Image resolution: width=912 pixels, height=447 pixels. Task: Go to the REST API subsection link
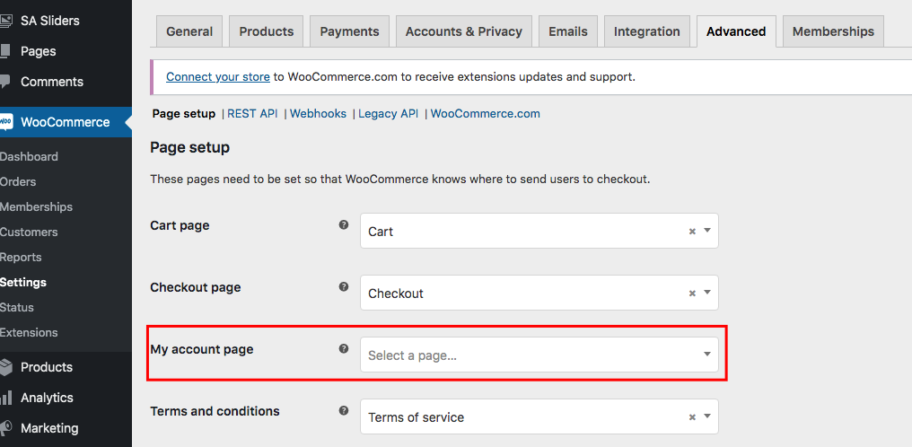pos(252,114)
